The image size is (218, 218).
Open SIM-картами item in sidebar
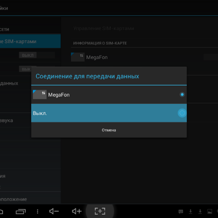pos(30,41)
